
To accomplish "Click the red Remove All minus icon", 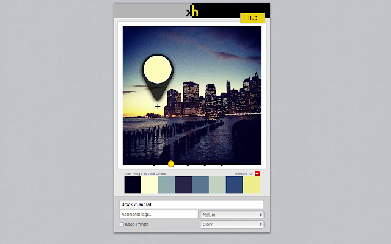I will 257,174.
